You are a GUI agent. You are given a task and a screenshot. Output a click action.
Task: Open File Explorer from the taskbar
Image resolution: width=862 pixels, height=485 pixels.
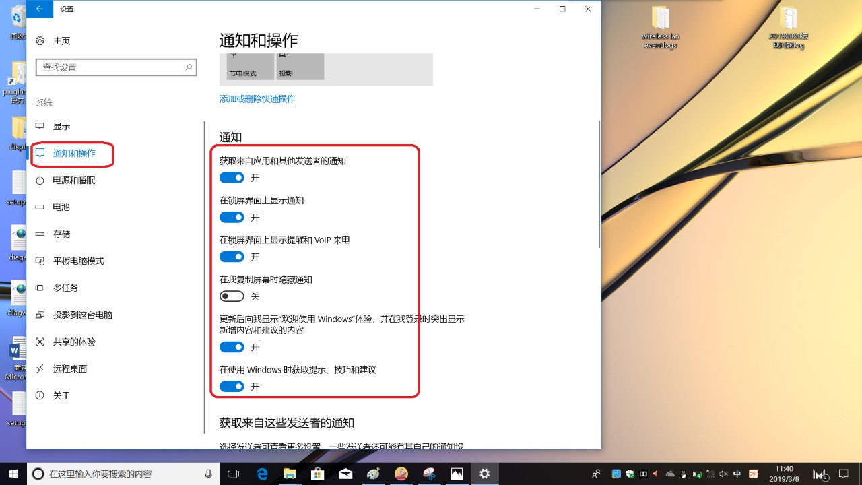tap(290, 474)
